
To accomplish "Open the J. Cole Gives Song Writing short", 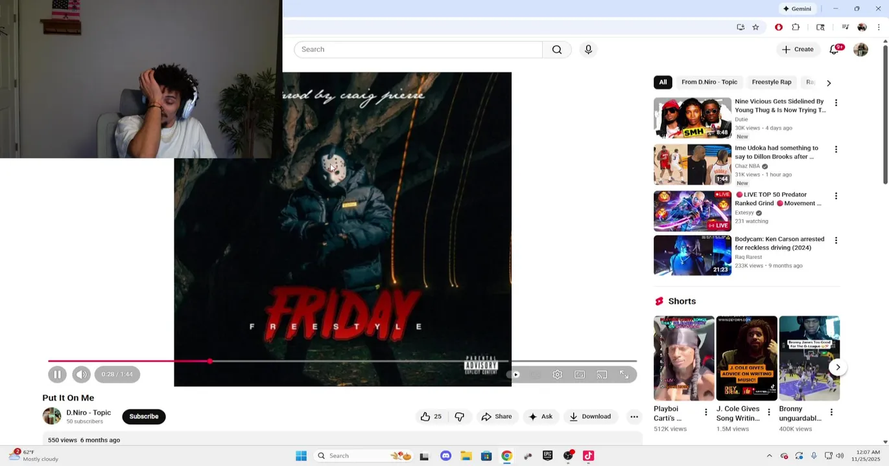I will tap(746, 359).
